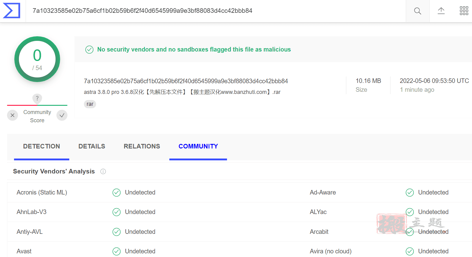The image size is (472, 257).
Task: Vote file as harmless with checkmark button
Action: point(62,115)
